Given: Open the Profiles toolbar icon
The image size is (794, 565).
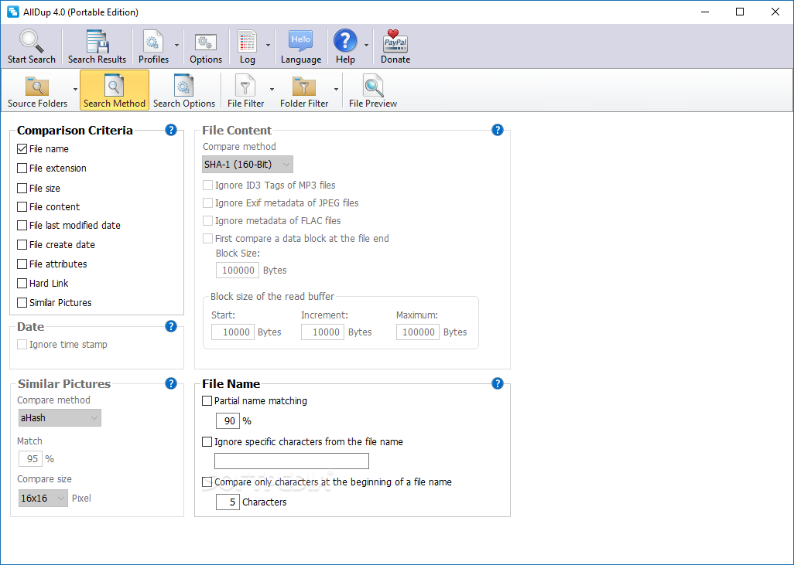Looking at the screenshot, I should [x=153, y=42].
